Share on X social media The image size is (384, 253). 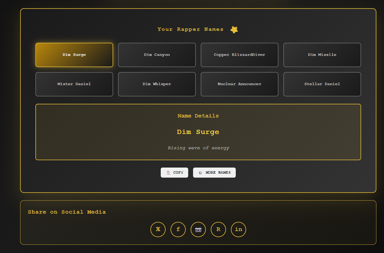158,230
